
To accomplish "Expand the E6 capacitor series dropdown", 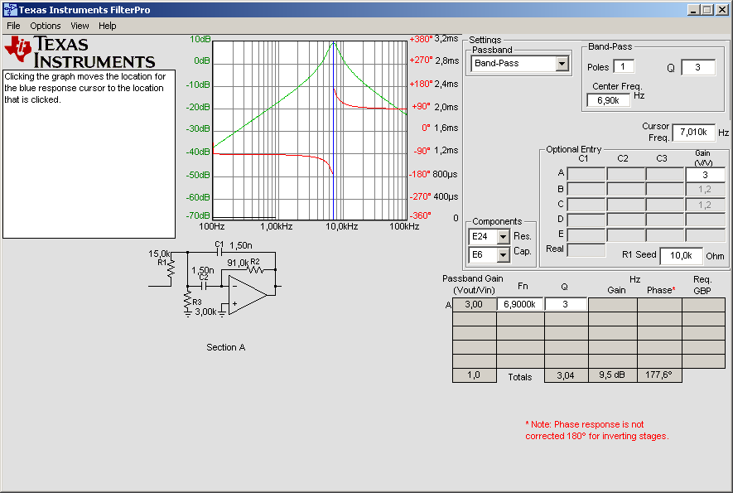I will coord(503,255).
